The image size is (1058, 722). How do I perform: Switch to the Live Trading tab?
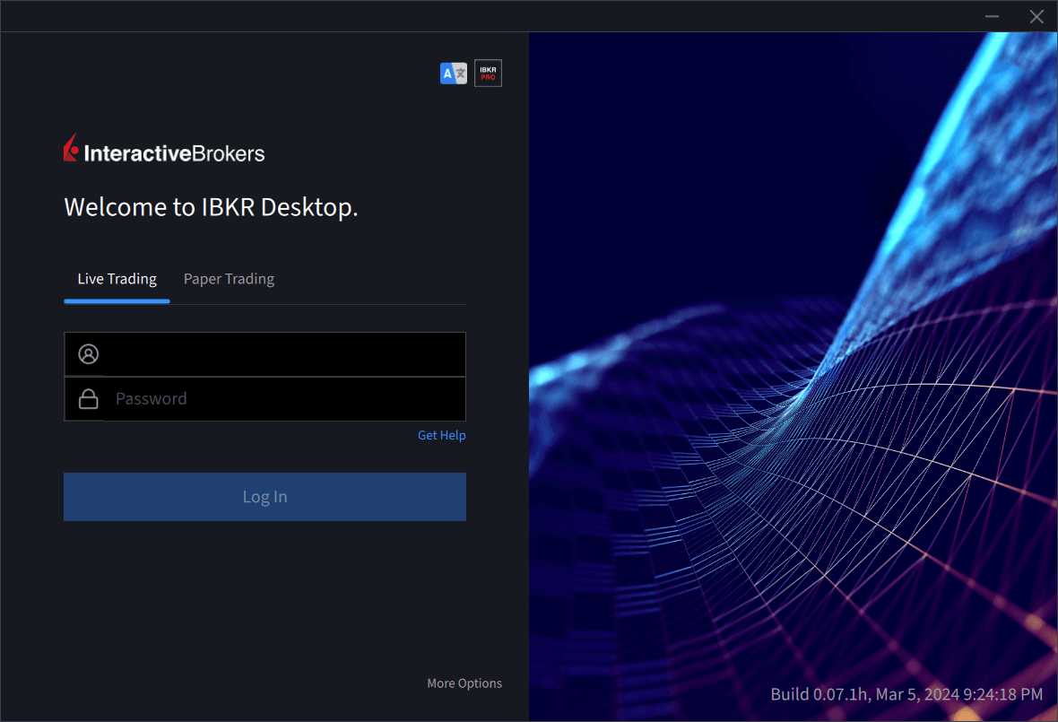[117, 279]
